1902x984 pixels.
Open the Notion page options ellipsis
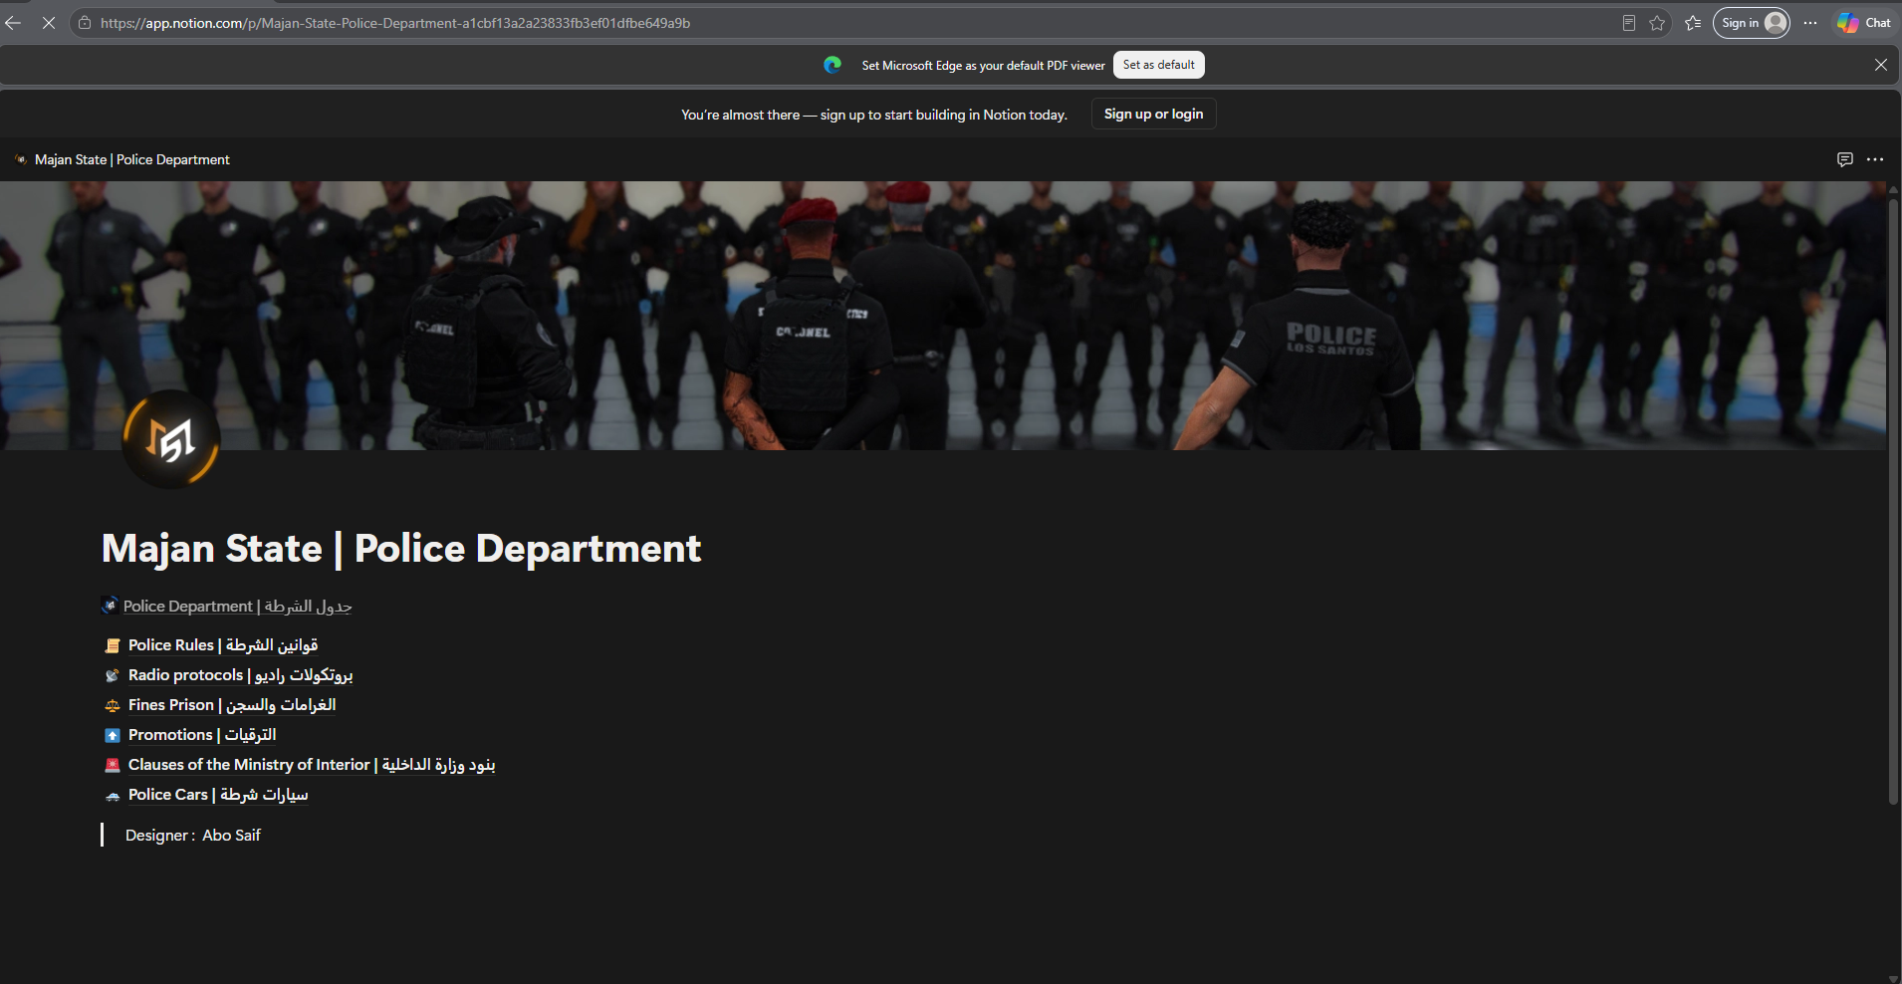(1875, 159)
